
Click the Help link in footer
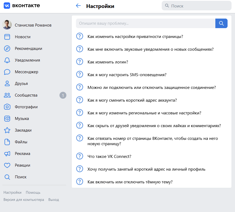tap(33, 193)
